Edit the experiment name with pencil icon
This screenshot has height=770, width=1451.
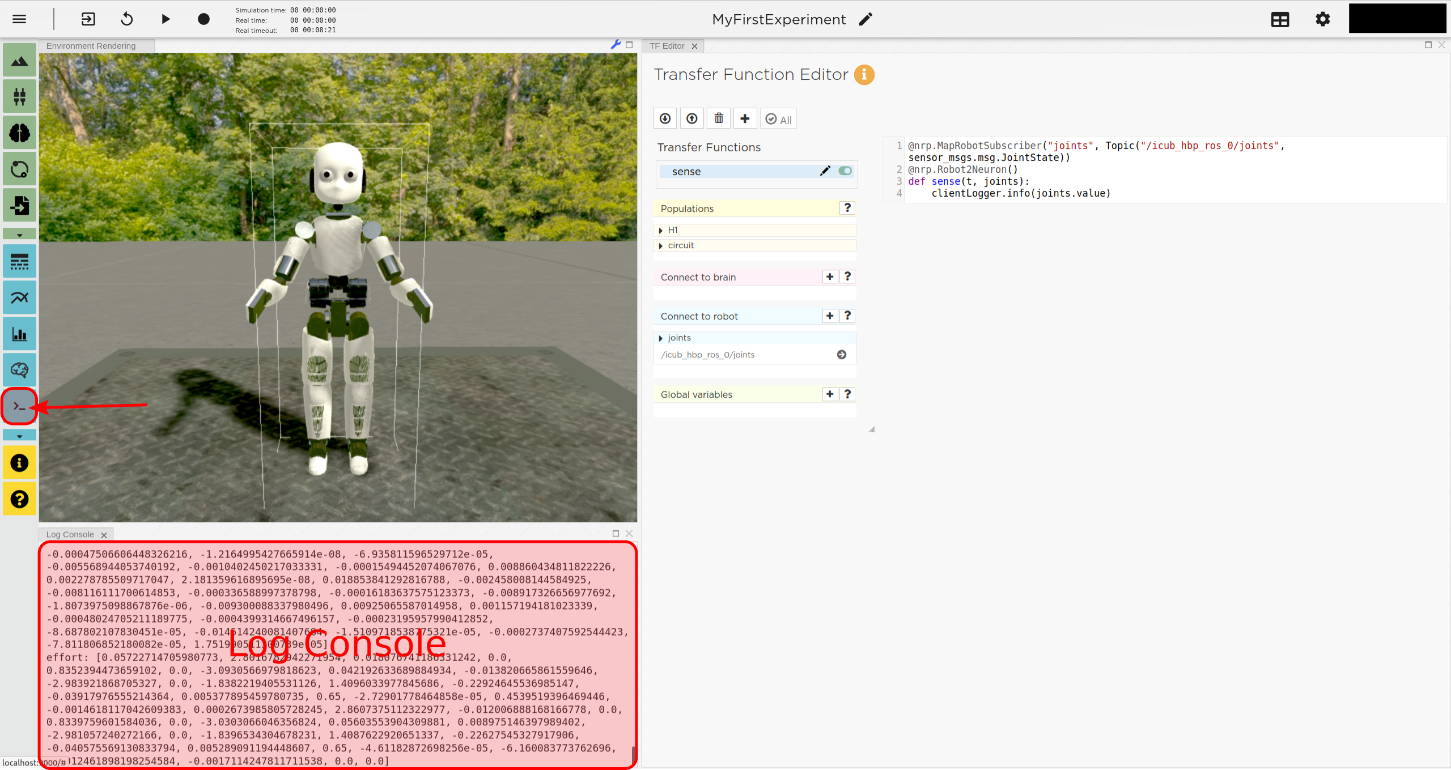pyautogui.click(x=865, y=19)
